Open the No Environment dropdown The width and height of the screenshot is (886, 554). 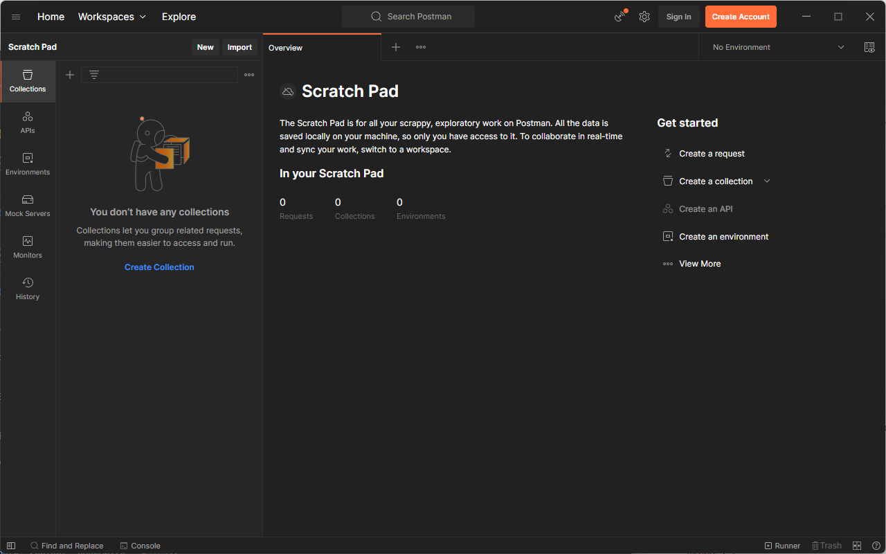point(779,47)
